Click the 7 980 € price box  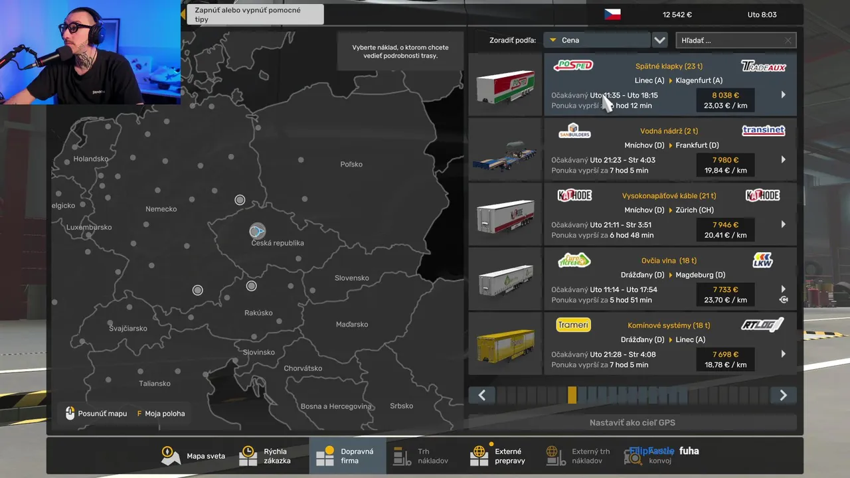(x=725, y=165)
